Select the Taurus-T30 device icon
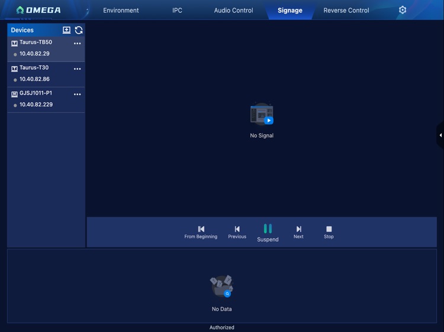444x332 pixels. point(14,69)
